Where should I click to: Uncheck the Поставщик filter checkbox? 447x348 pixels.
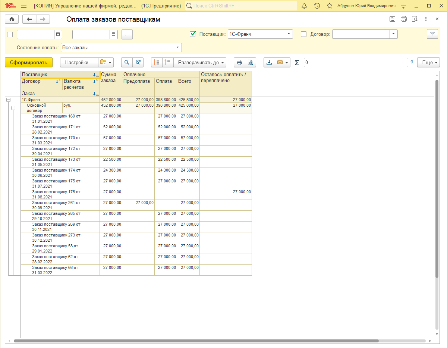click(193, 34)
